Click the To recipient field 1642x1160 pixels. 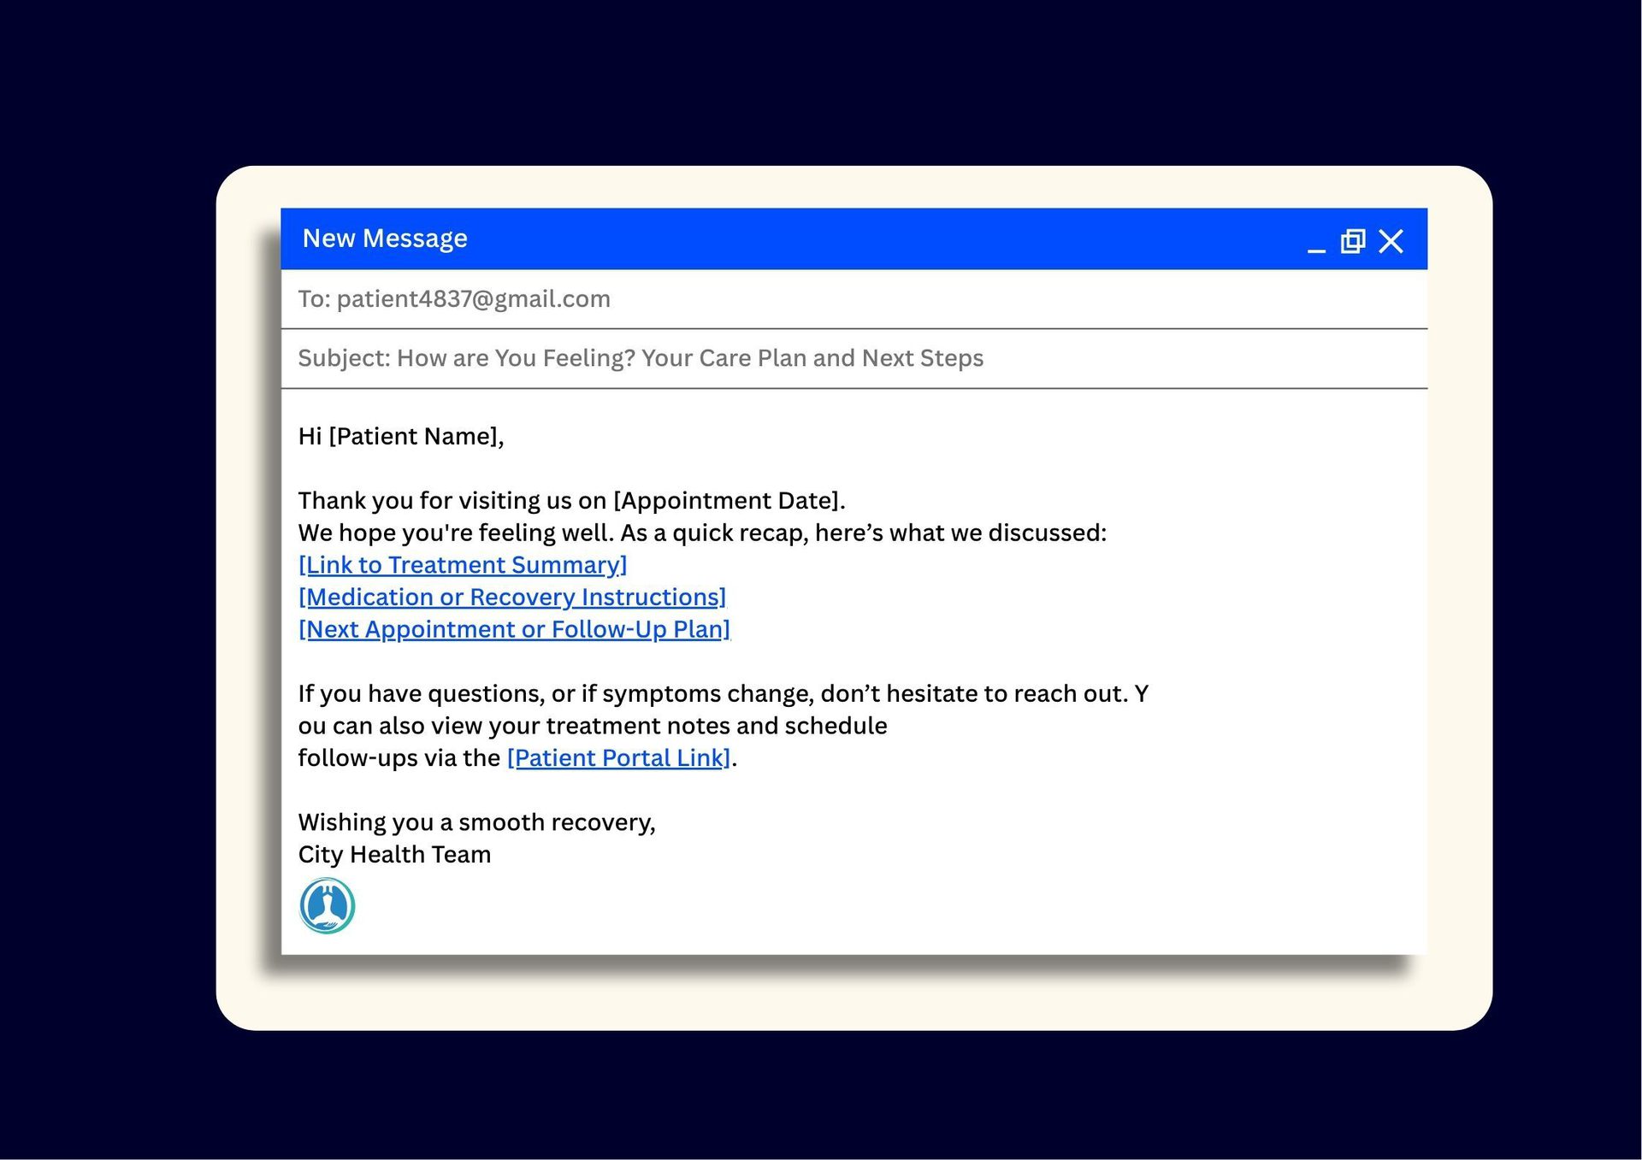click(454, 299)
